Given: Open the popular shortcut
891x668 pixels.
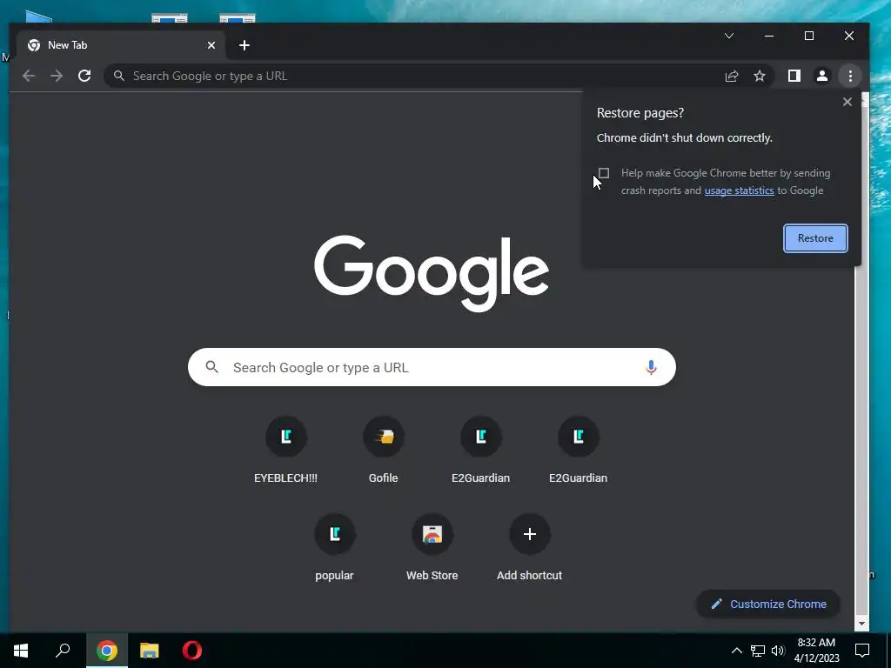Looking at the screenshot, I should coord(335,548).
